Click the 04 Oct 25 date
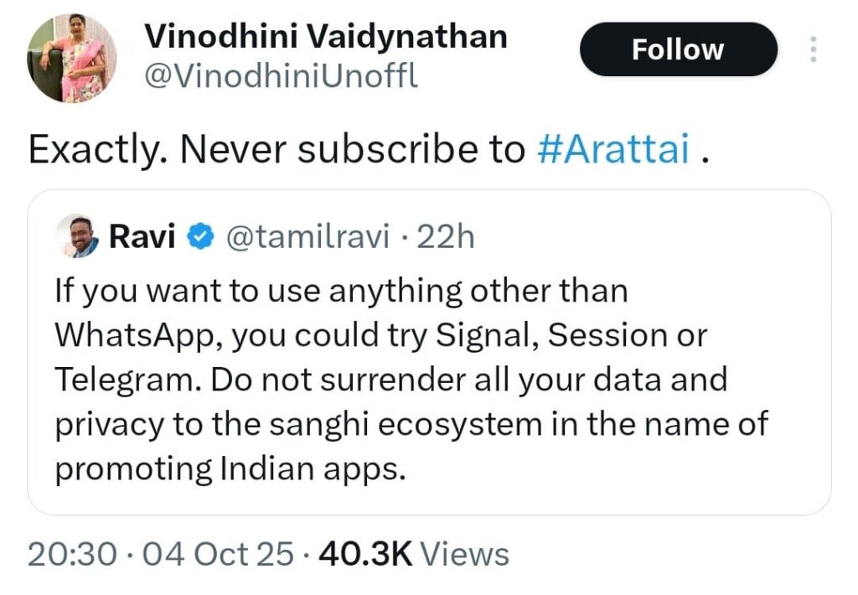 pyautogui.click(x=218, y=554)
